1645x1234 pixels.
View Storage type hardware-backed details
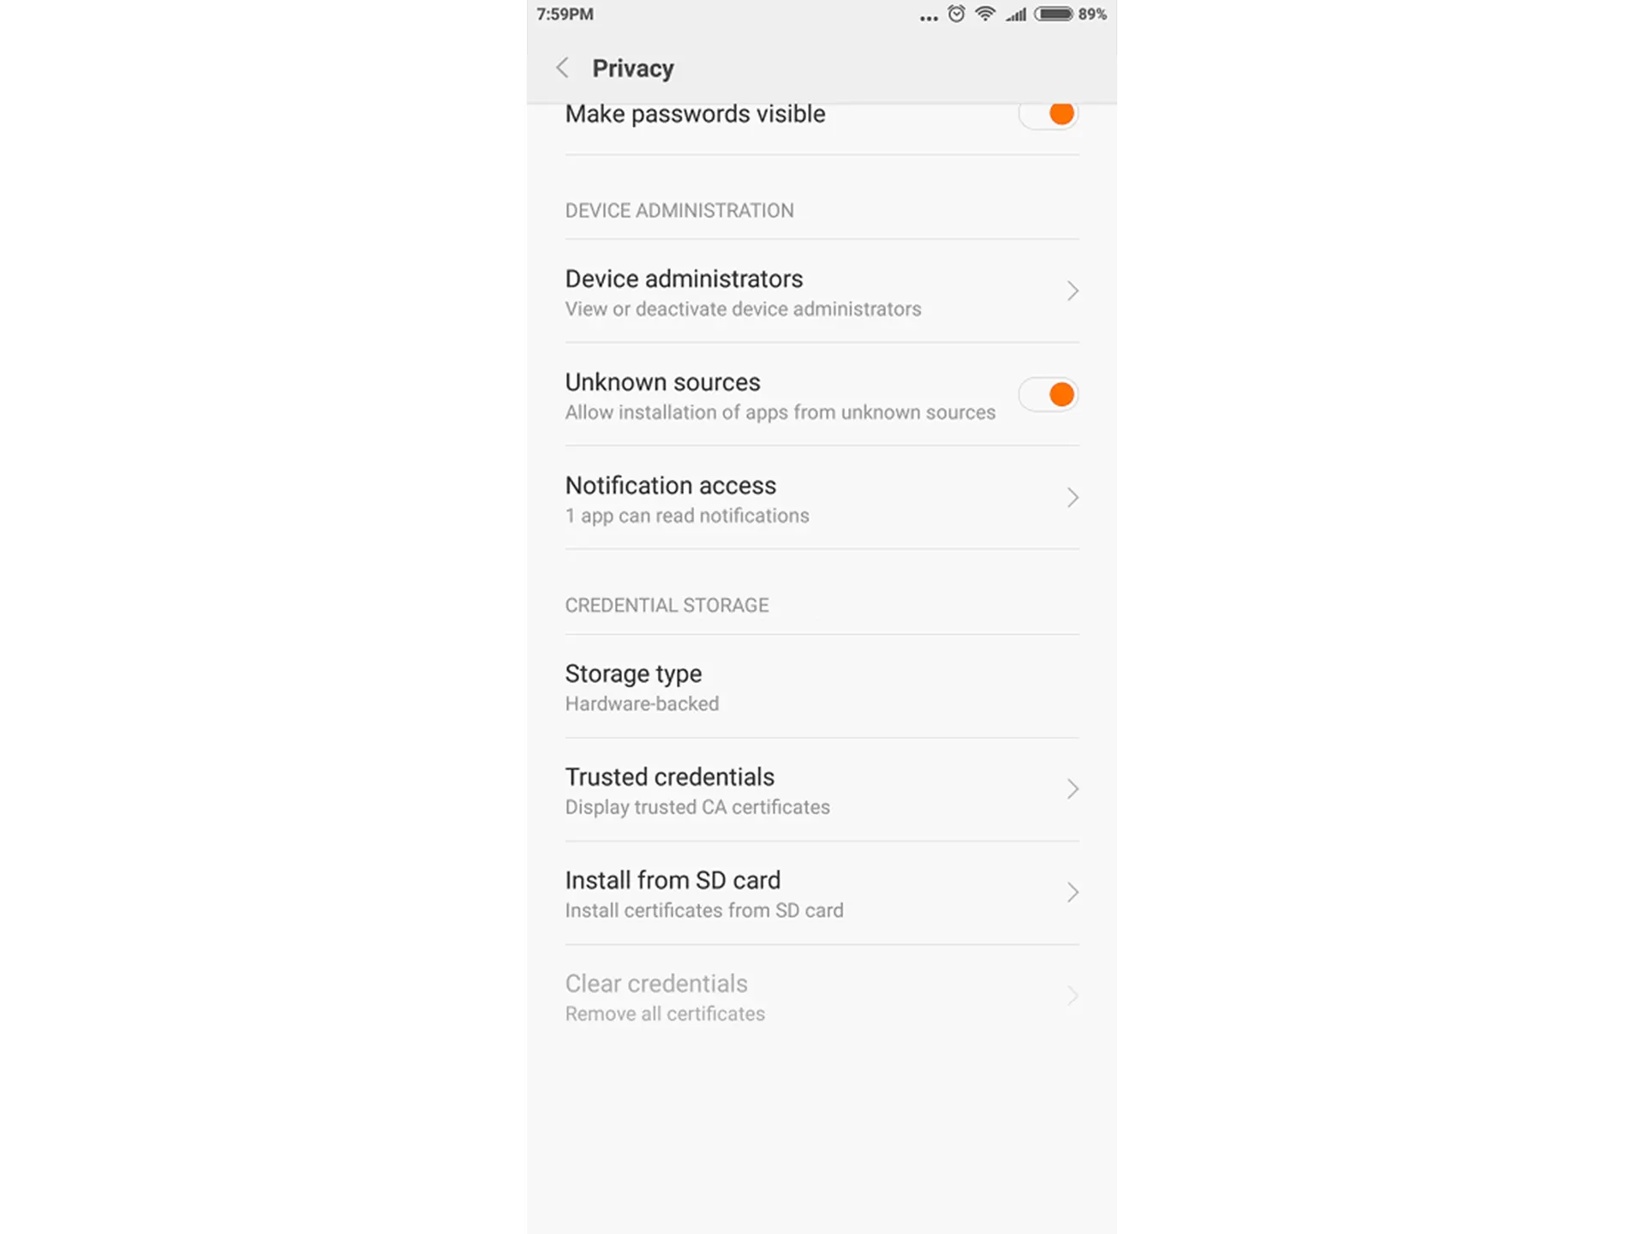coord(822,687)
